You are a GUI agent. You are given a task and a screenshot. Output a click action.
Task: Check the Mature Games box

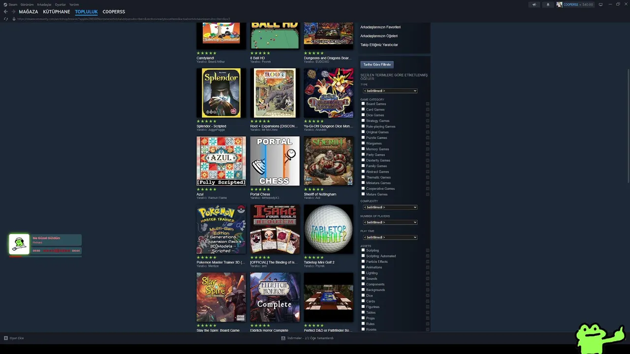click(363, 194)
